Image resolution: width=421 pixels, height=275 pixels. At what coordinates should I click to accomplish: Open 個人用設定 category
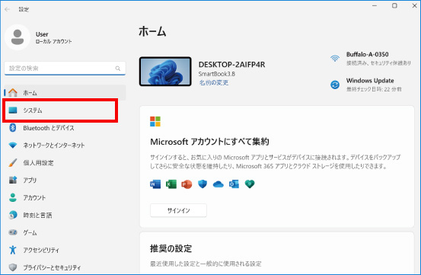(x=65, y=163)
